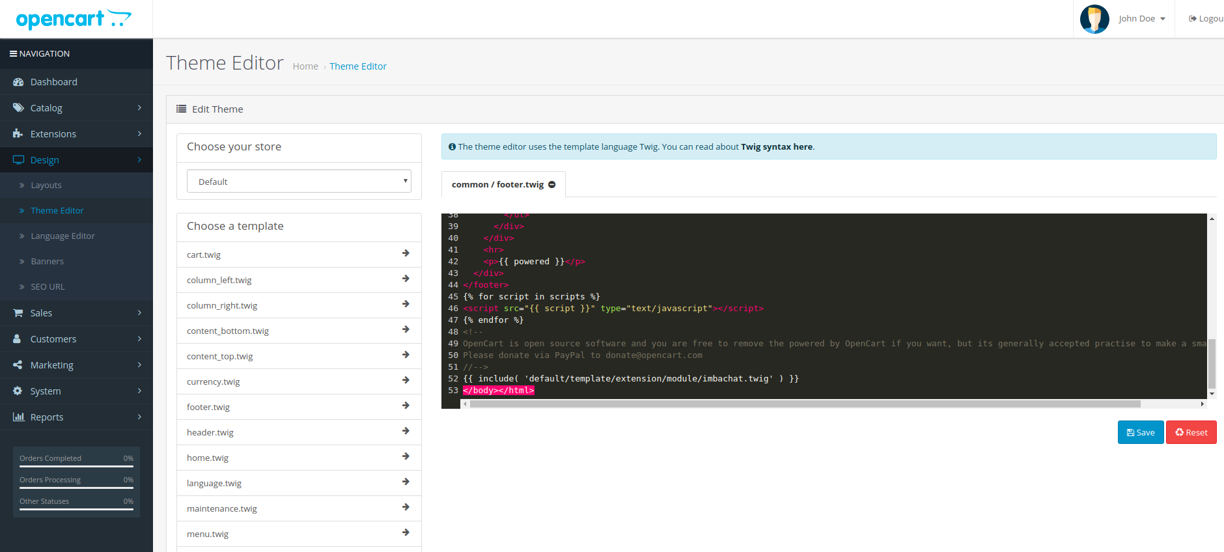
Task: Click line 52 include statement in editor
Action: pos(631,379)
